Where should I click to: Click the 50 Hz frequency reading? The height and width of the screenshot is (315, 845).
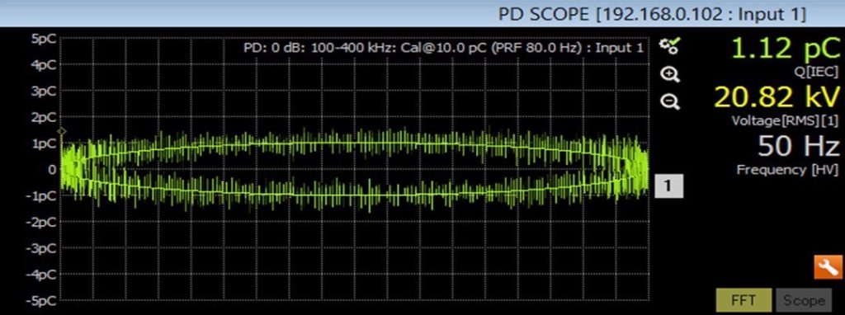point(799,146)
